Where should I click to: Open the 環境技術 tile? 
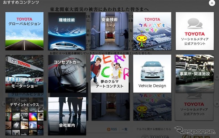[x=67, y=31]
